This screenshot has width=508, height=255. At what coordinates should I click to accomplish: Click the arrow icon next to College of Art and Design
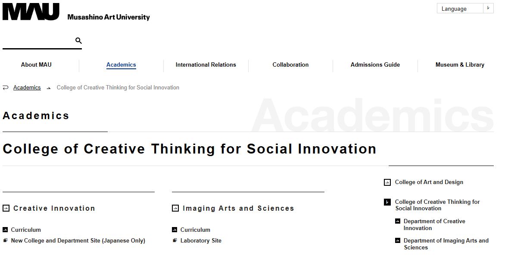coord(387,183)
